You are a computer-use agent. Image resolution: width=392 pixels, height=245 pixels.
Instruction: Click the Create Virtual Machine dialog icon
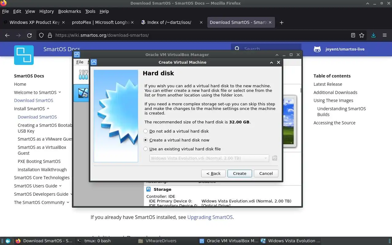point(94,62)
